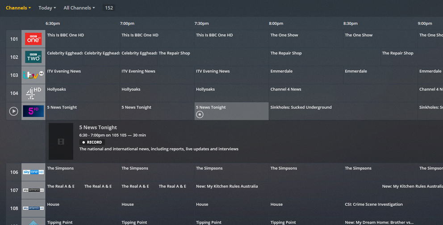Click the BBC Two HD channel logo
Viewport: 443px width, 225px height.
point(33,57)
